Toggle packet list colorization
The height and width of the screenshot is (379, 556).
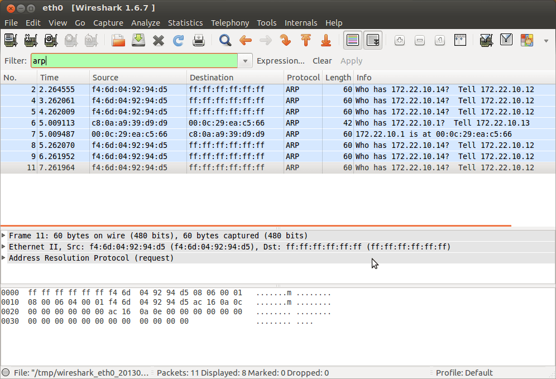353,40
